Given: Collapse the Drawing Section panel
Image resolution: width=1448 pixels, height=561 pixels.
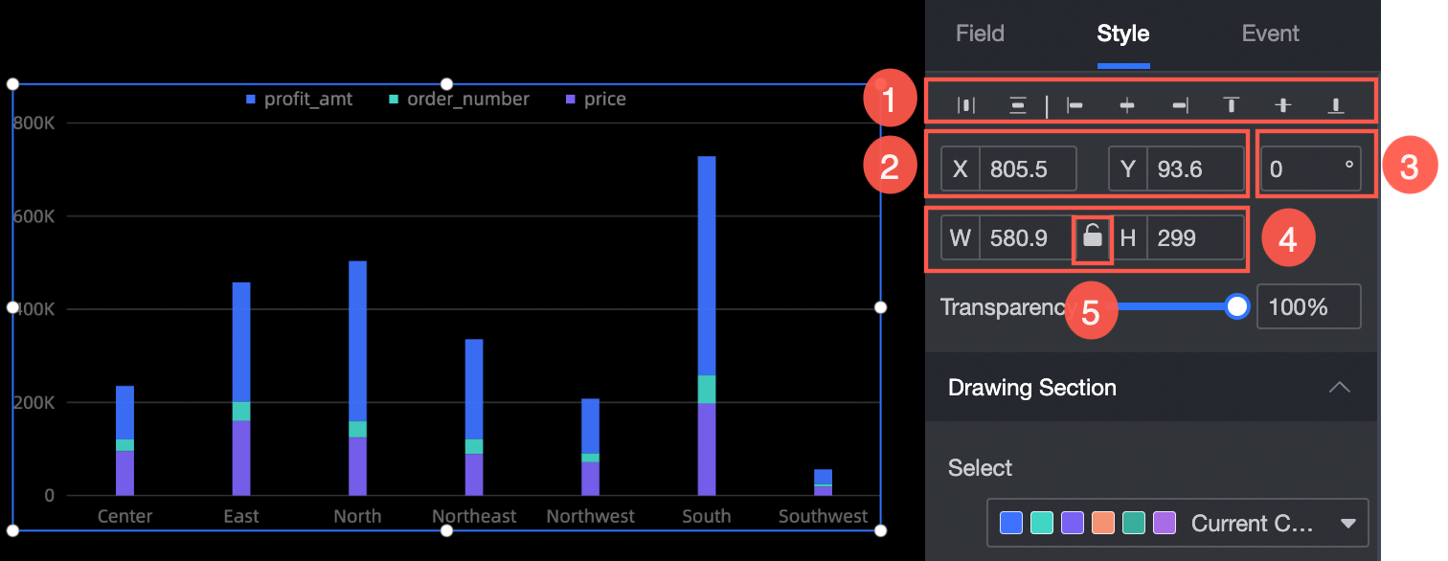Looking at the screenshot, I should pos(1340,388).
